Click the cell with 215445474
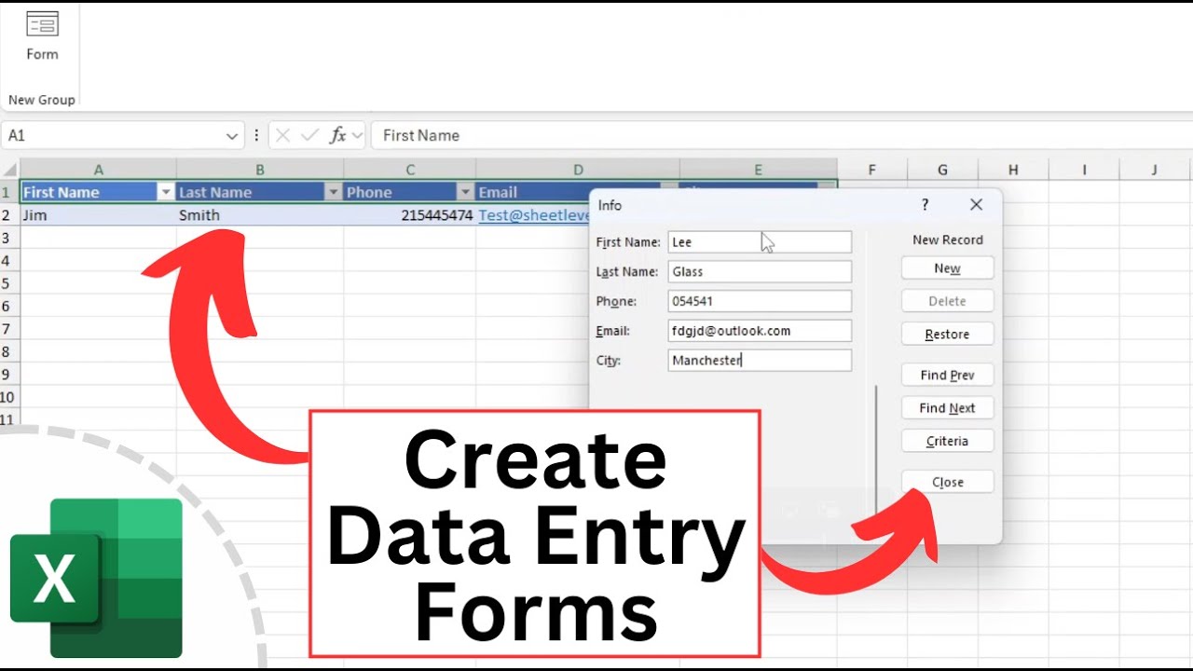Viewport: 1193px width, 671px height. click(x=410, y=215)
